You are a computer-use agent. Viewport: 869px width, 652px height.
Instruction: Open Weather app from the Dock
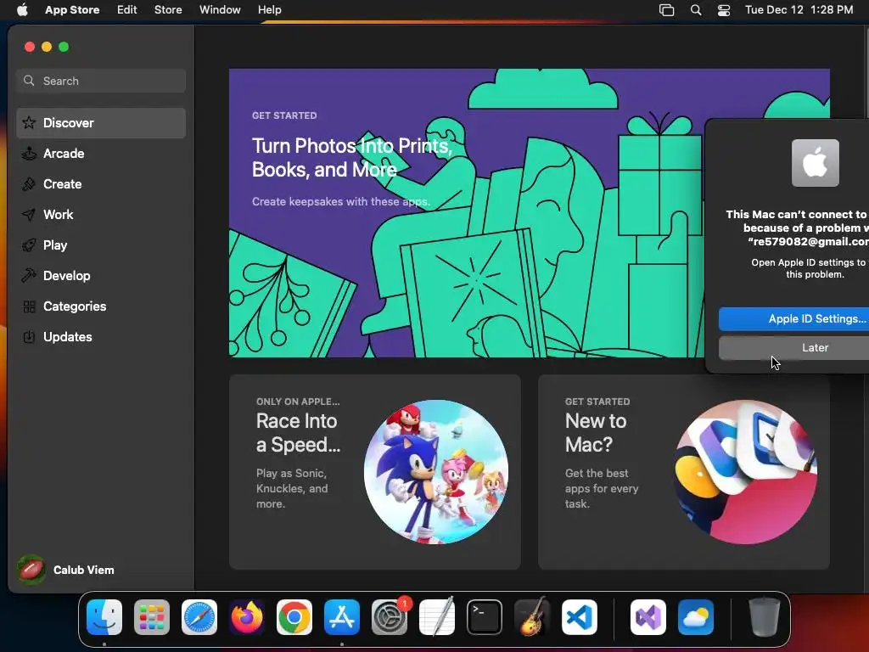[x=696, y=617]
